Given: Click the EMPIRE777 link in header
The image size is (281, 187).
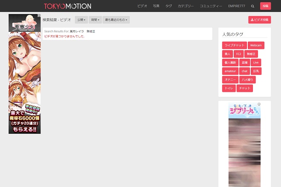Looking at the screenshot, I should click(x=237, y=6).
